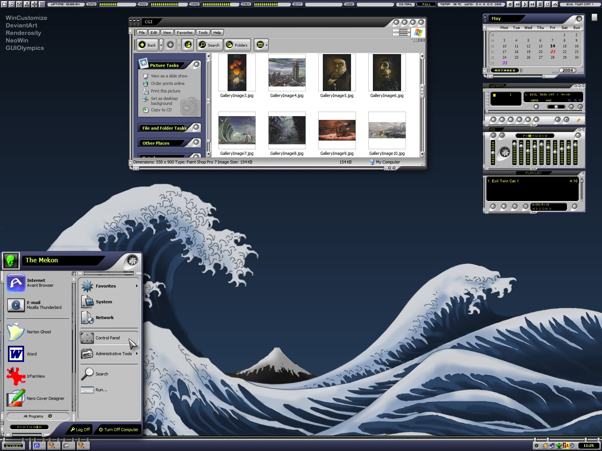Click the Back arrow icon in Explorer toolbar
The width and height of the screenshot is (602, 451).
142,45
